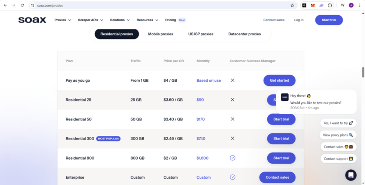Click the SOAX logo in header
The height and width of the screenshot is (185, 365).
click(x=32, y=20)
